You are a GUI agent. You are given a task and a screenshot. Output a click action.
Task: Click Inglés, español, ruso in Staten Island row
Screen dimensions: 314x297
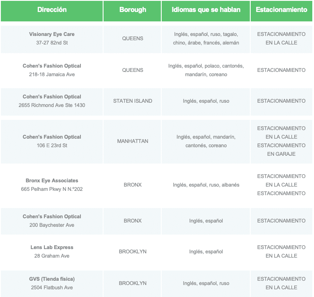[206, 101]
